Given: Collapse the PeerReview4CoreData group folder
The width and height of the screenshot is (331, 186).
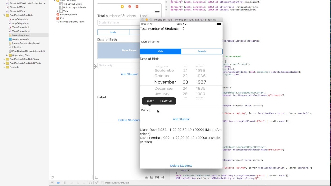Looking at the screenshot, I should (4, 15).
